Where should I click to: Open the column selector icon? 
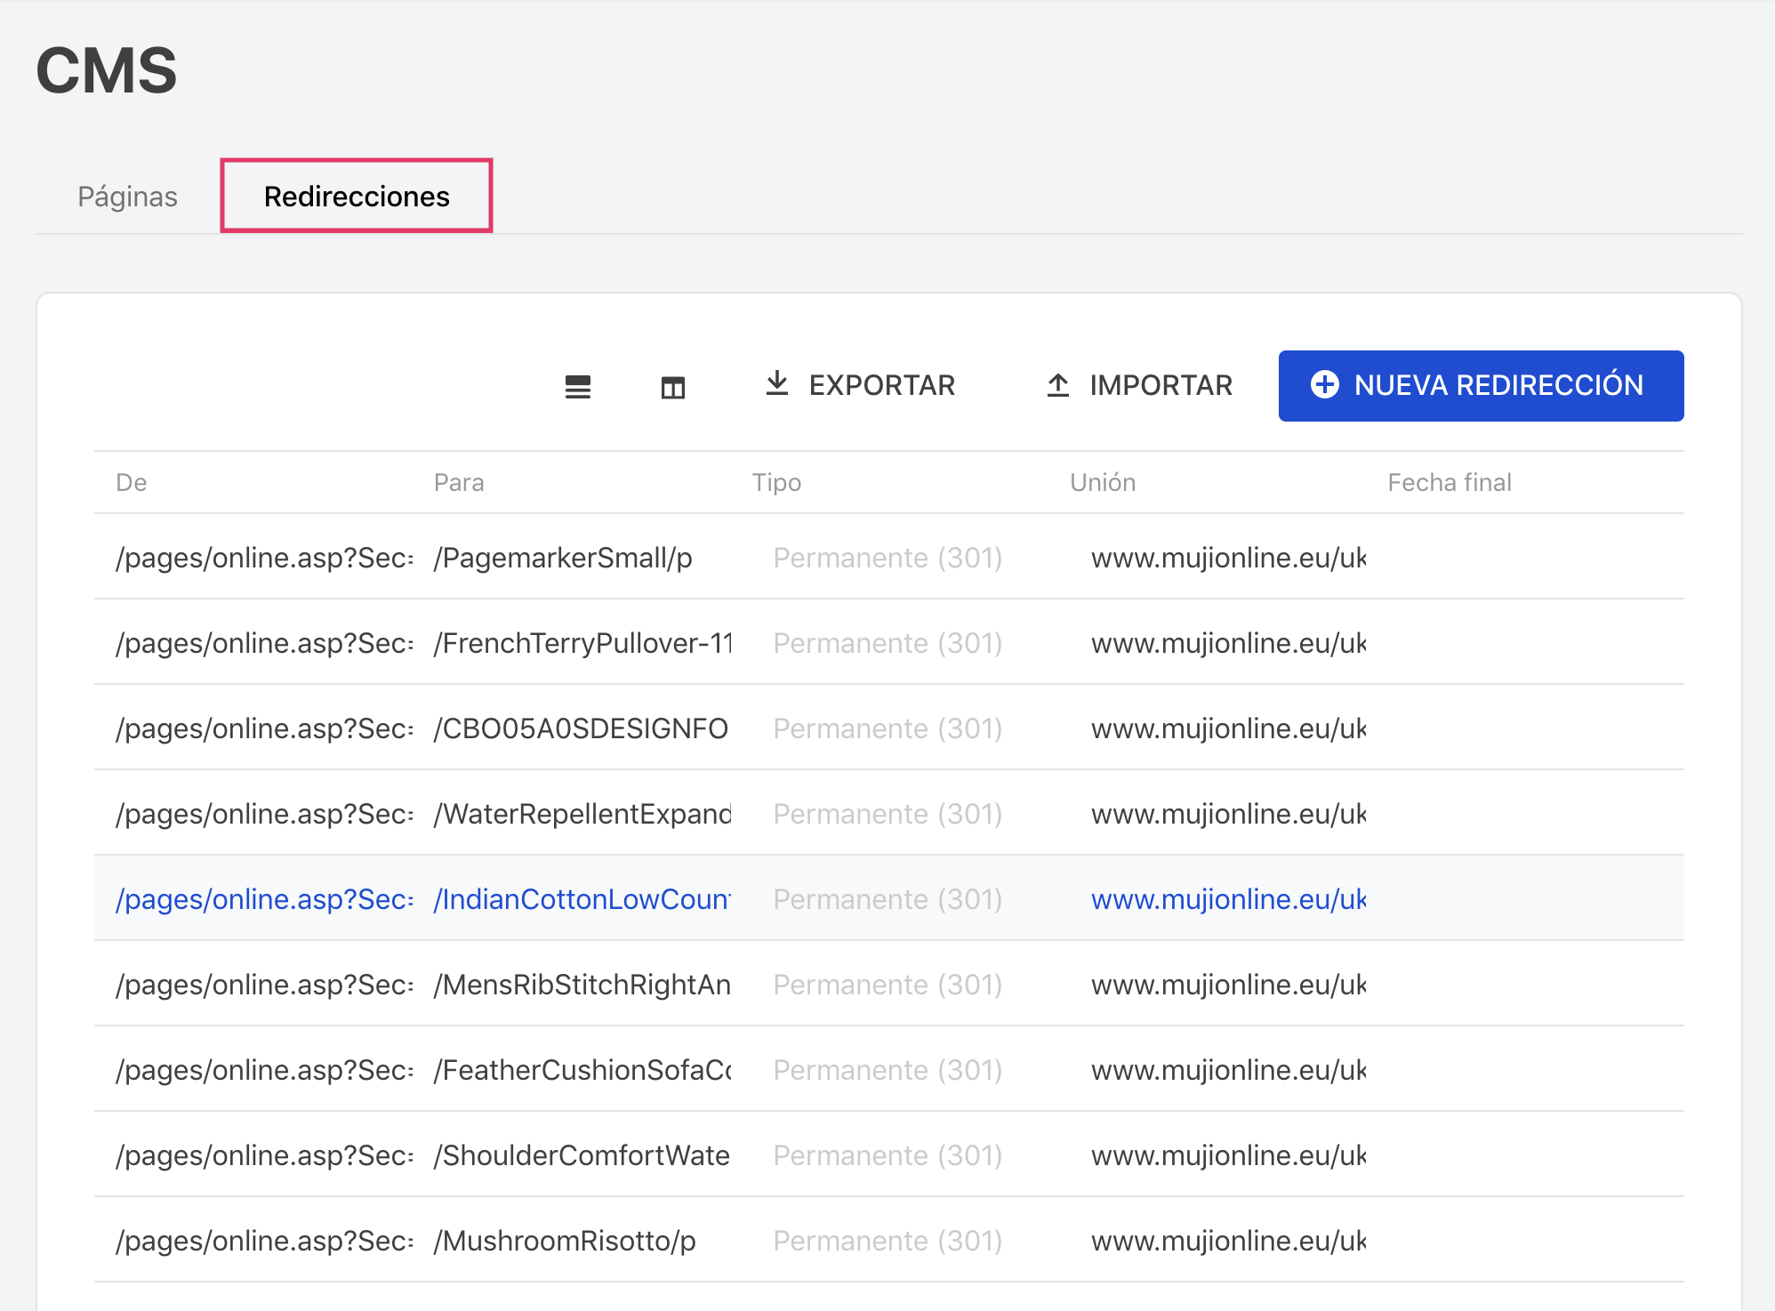point(672,386)
